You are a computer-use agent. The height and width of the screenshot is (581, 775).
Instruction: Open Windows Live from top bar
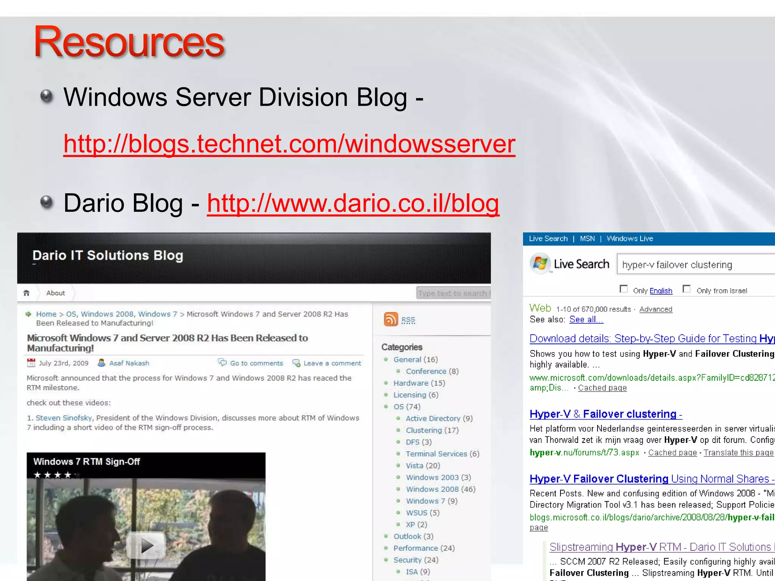[630, 239]
